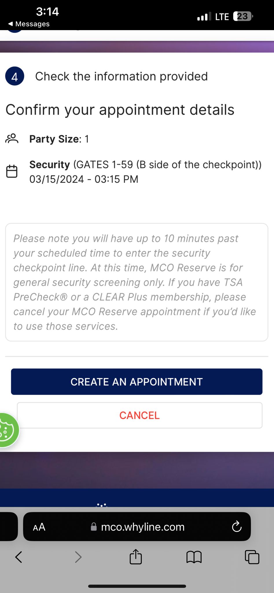Image resolution: width=274 pixels, height=593 pixels.
Task: Return to Messages app
Action: click(29, 24)
